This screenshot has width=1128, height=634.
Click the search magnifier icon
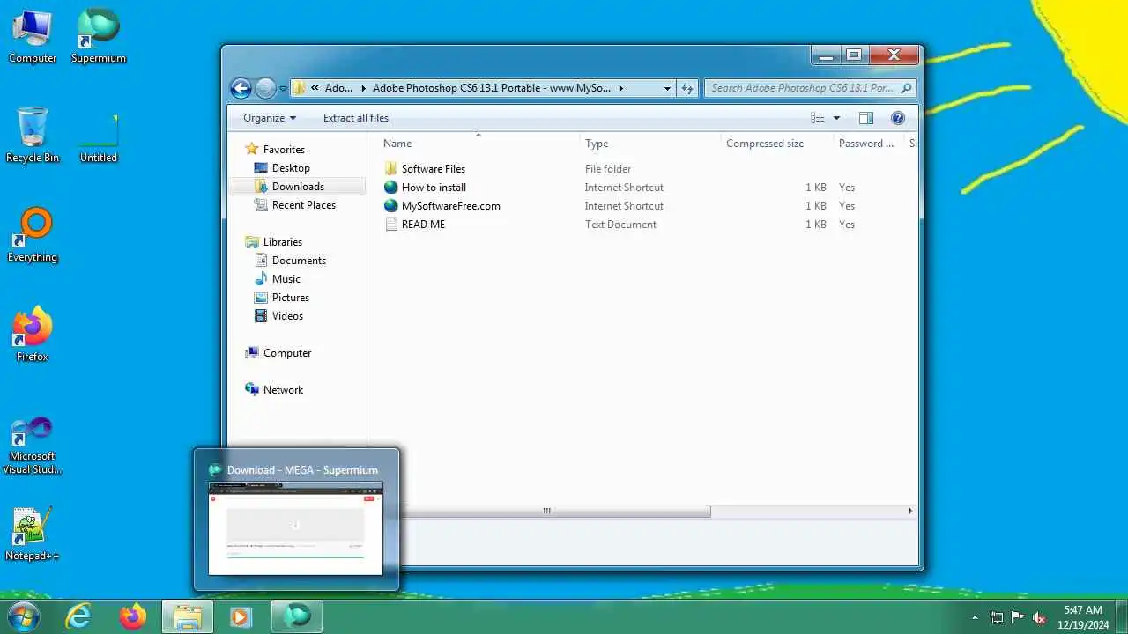[907, 88]
